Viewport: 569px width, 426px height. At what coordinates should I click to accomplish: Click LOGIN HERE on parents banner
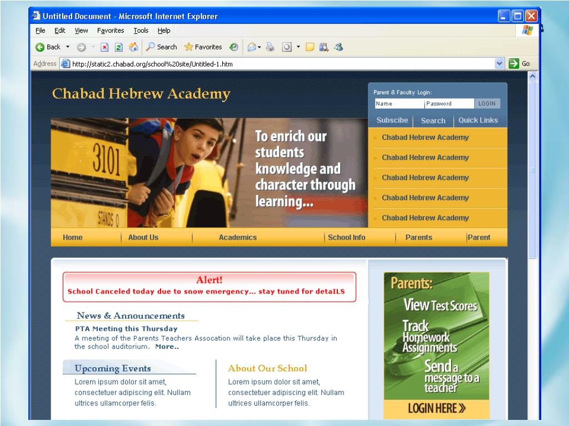point(437,409)
